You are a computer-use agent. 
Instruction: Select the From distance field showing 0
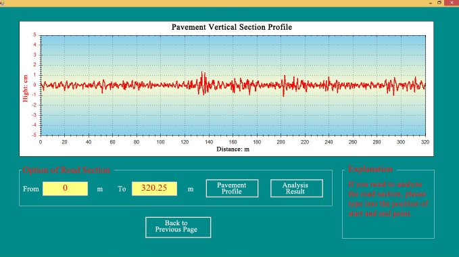click(65, 189)
